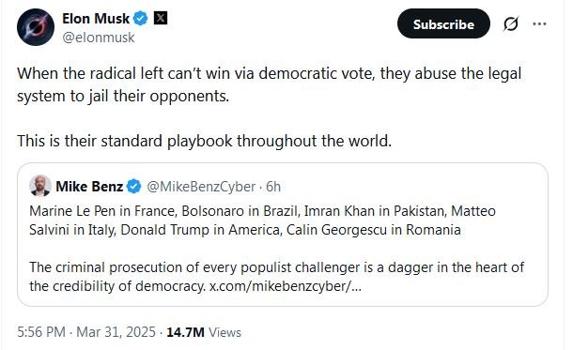This screenshot has width=573, height=350.
Task: Click the 6h timestamp on quoted post
Action: click(273, 187)
